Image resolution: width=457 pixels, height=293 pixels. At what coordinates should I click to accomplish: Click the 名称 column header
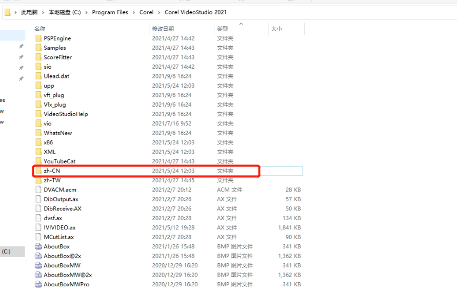click(x=39, y=29)
